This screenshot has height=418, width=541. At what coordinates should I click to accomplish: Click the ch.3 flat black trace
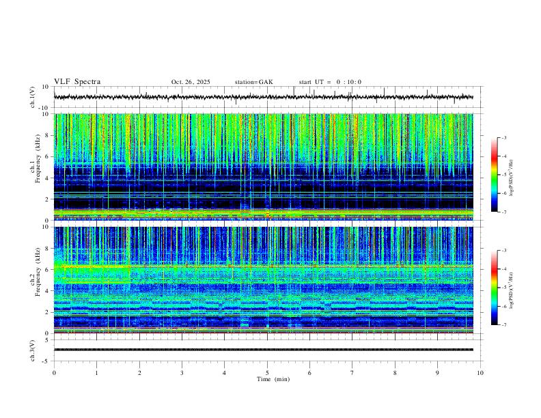point(264,350)
